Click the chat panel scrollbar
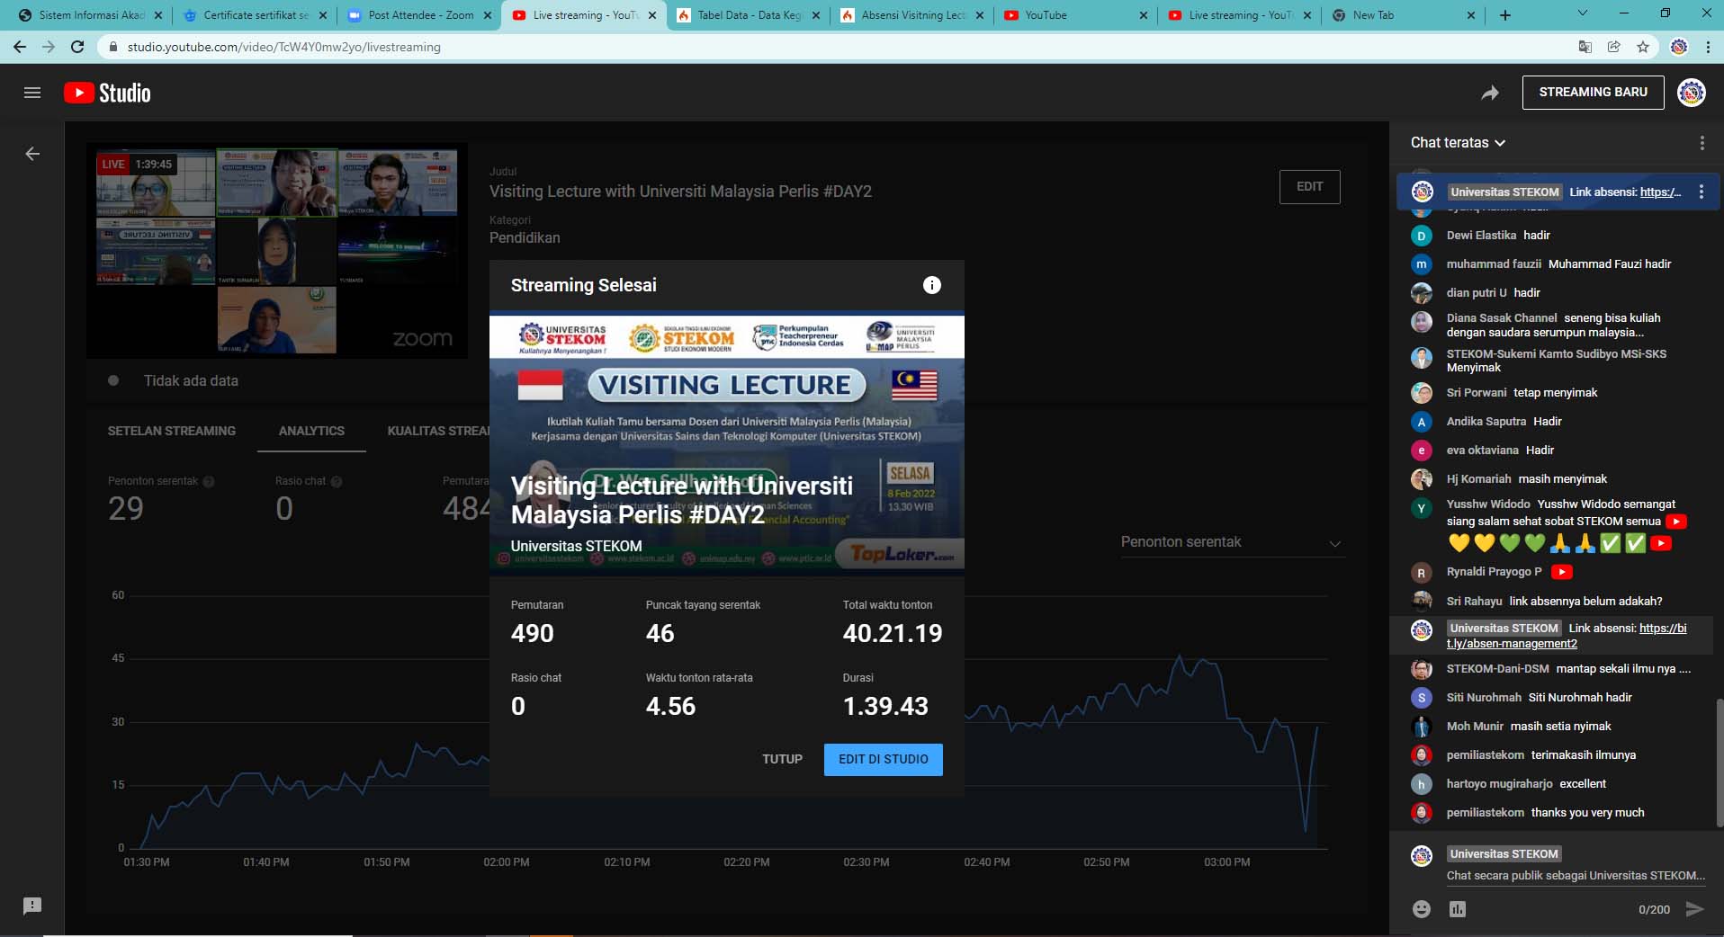Image resolution: width=1724 pixels, height=937 pixels. click(1719, 764)
